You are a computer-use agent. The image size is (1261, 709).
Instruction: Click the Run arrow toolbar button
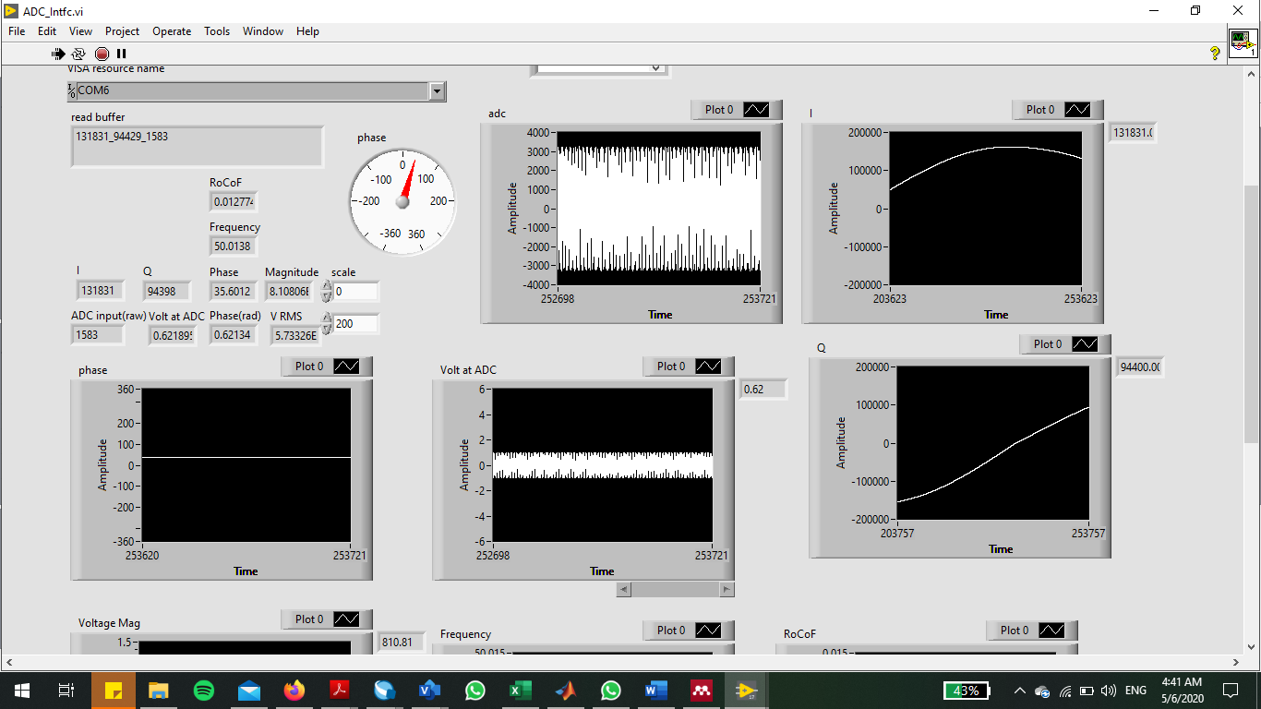click(x=58, y=54)
